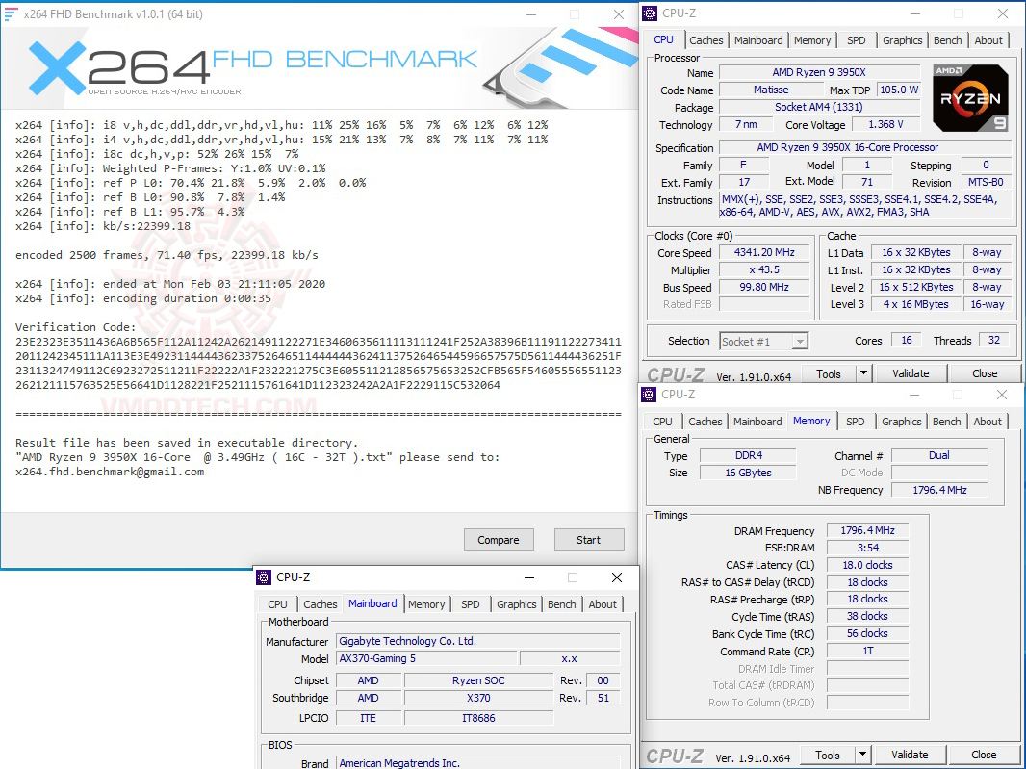1026x769 pixels.
Task: Open the About tab in the Mainboard CPU-Z window
Action: [x=602, y=604]
